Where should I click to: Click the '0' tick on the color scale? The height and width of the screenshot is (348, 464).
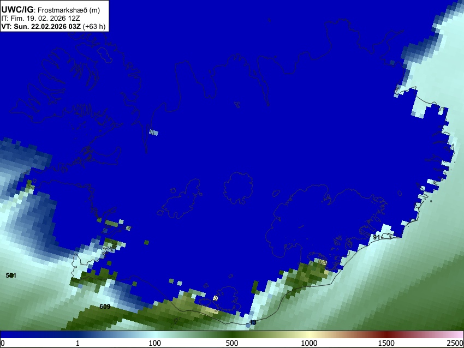tap(3, 343)
